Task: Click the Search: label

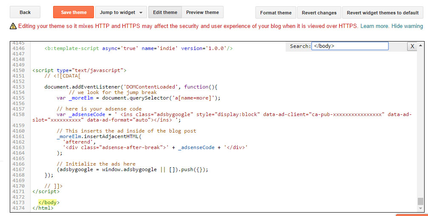Action: coord(300,46)
